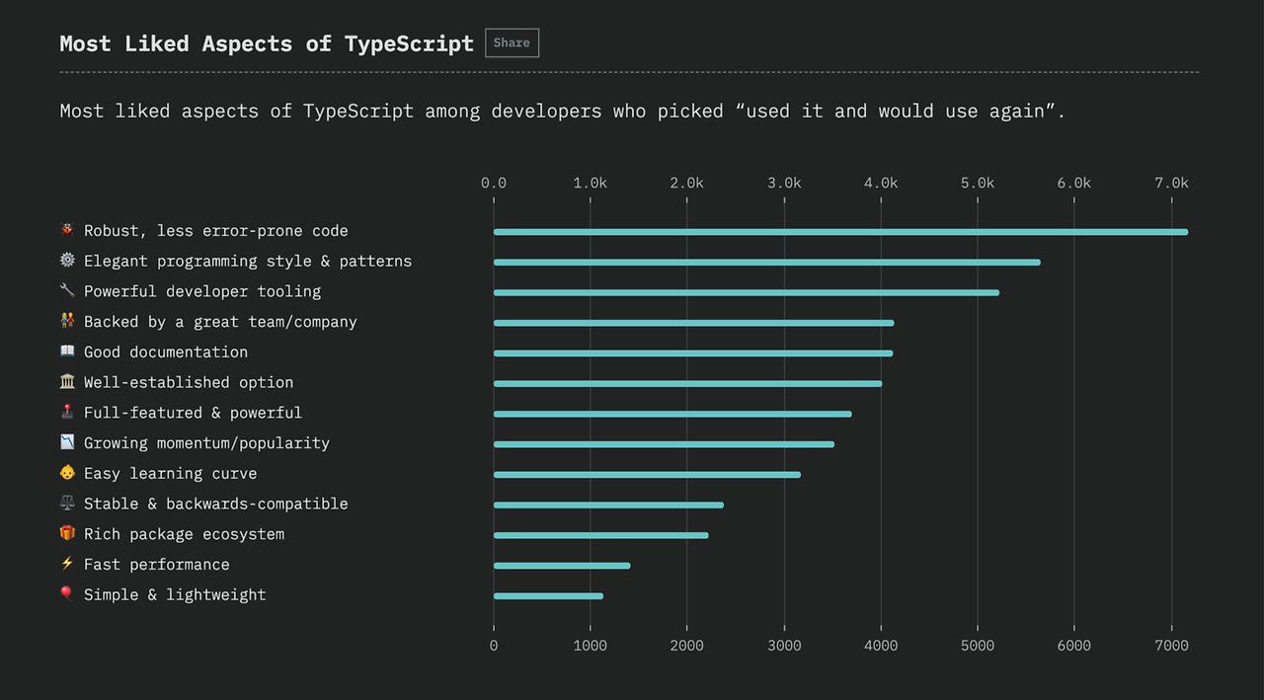Click the Simple & lightweight bar
This screenshot has height=700, width=1264.
click(548, 596)
